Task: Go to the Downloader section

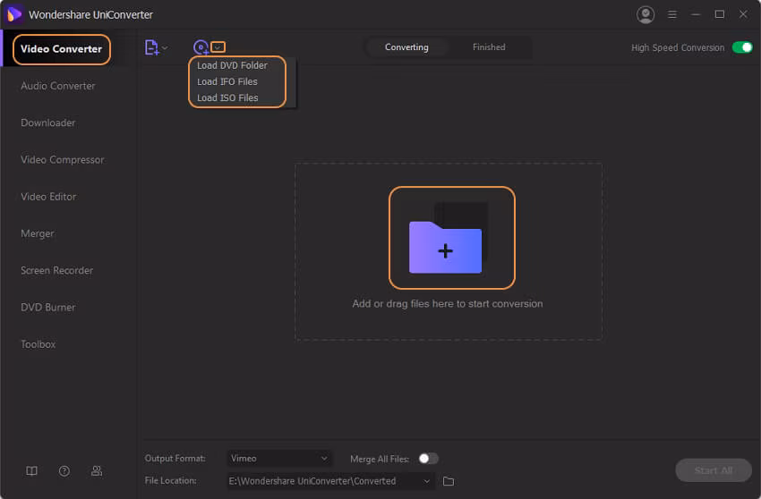Action: coord(48,123)
